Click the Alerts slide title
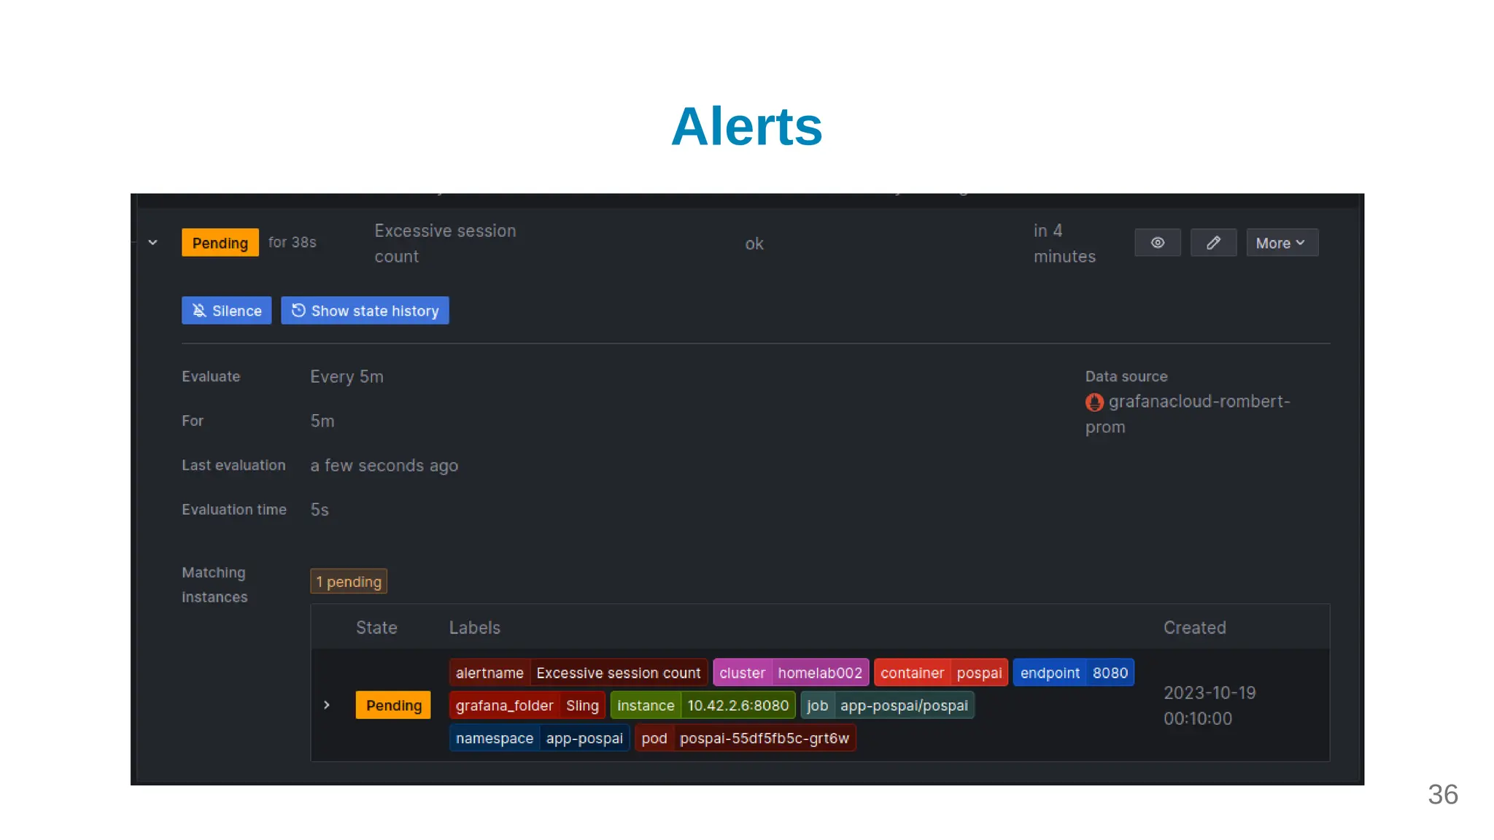The width and height of the screenshot is (1494, 840). click(747, 126)
